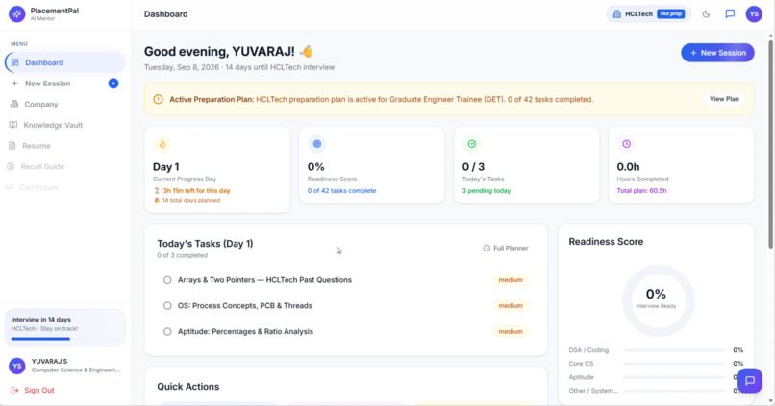Click the target icon on Readiness Score card
The image size is (775, 406).
coord(316,144)
